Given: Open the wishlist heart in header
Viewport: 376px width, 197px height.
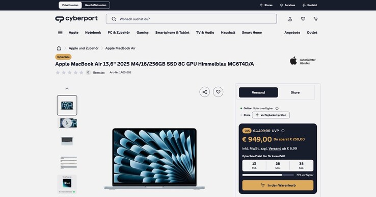Looking at the screenshot, I should click(303, 19).
